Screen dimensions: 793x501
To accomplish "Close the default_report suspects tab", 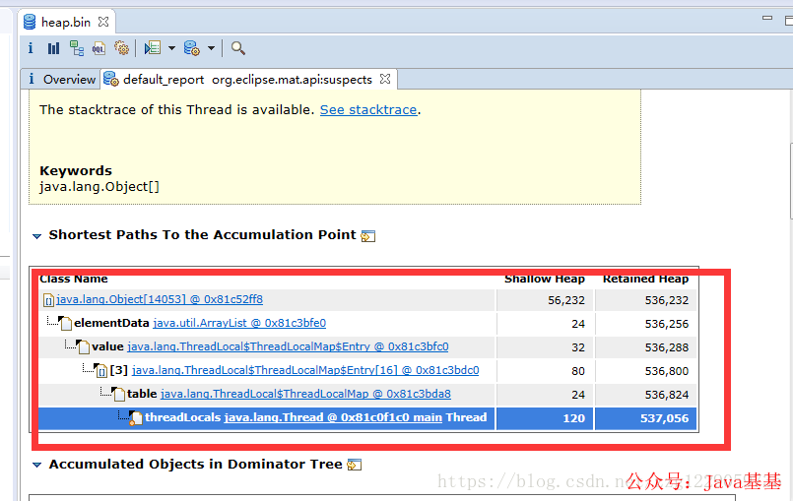I will (385, 79).
